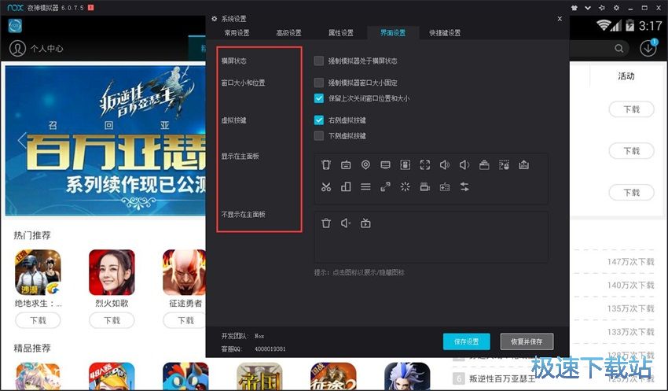Download 征途勇者 via its 下载 button
Viewport: 668px width, 391px height.
pos(185,320)
